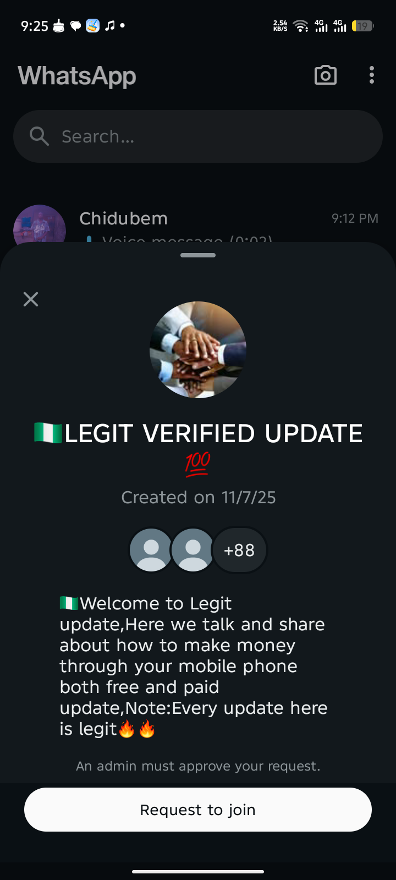This screenshot has width=396, height=880.
Task: Tap the music note status icon
Action: (x=110, y=25)
